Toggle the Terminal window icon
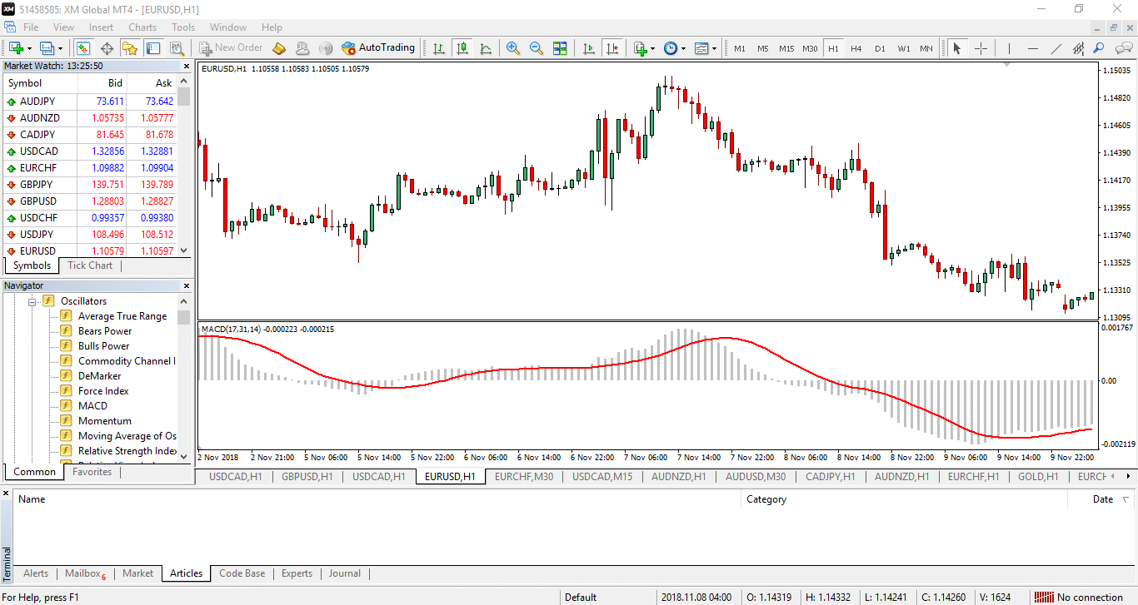 point(153,48)
